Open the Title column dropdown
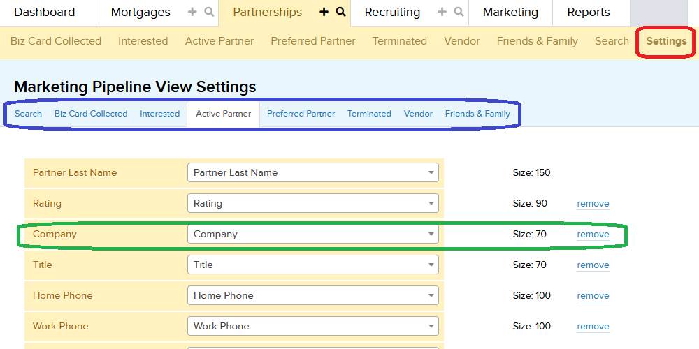699x349 pixels. click(x=313, y=265)
